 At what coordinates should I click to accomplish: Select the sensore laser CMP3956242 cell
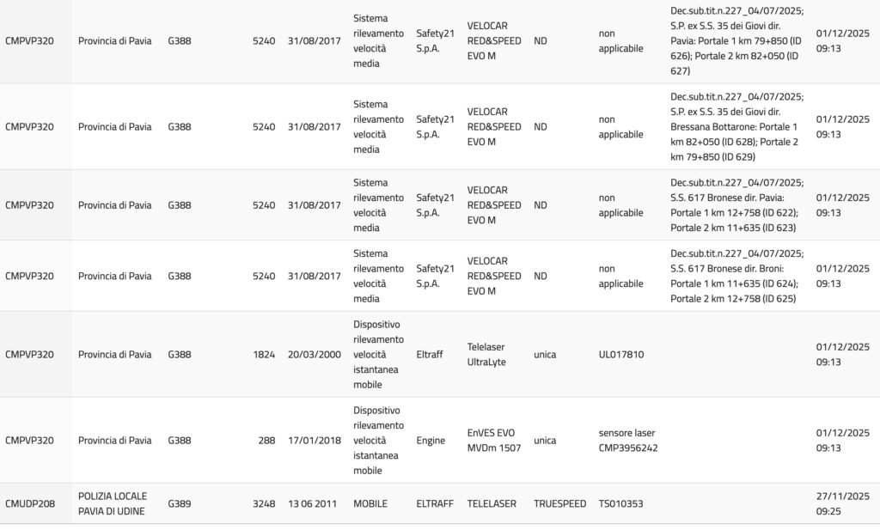(x=627, y=440)
